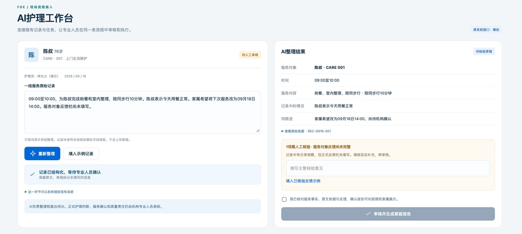This screenshot has width=522, height=234.
Task: Click the AI整理结果 panel title
Action: click(293, 52)
